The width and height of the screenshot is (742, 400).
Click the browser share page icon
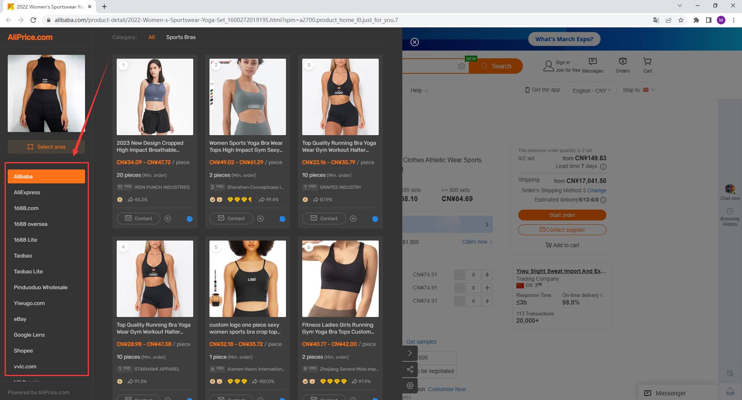coord(669,20)
